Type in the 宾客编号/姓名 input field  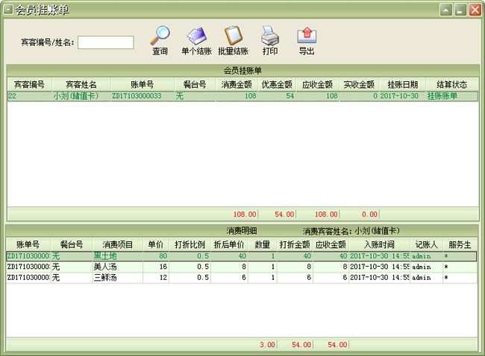coord(105,42)
